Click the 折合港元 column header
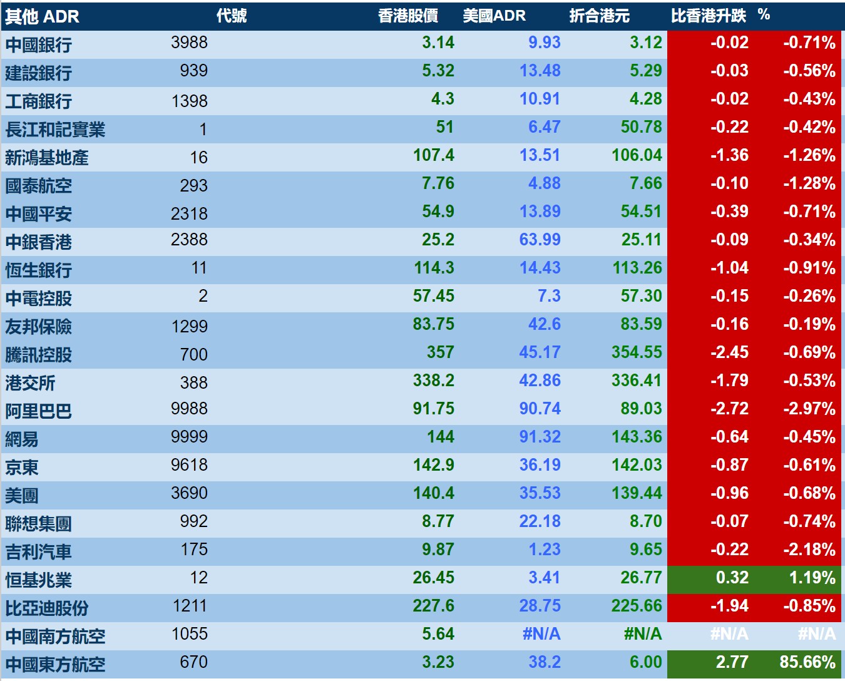The height and width of the screenshot is (681, 845). 600,16
